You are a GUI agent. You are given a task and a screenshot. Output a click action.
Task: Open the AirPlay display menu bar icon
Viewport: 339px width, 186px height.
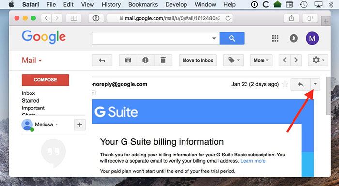click(x=318, y=4)
